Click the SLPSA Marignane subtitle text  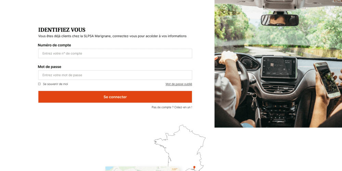click(112, 36)
